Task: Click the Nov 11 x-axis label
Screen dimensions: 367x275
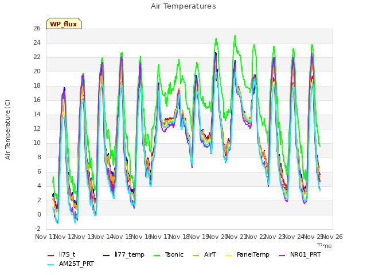Action: point(45,237)
